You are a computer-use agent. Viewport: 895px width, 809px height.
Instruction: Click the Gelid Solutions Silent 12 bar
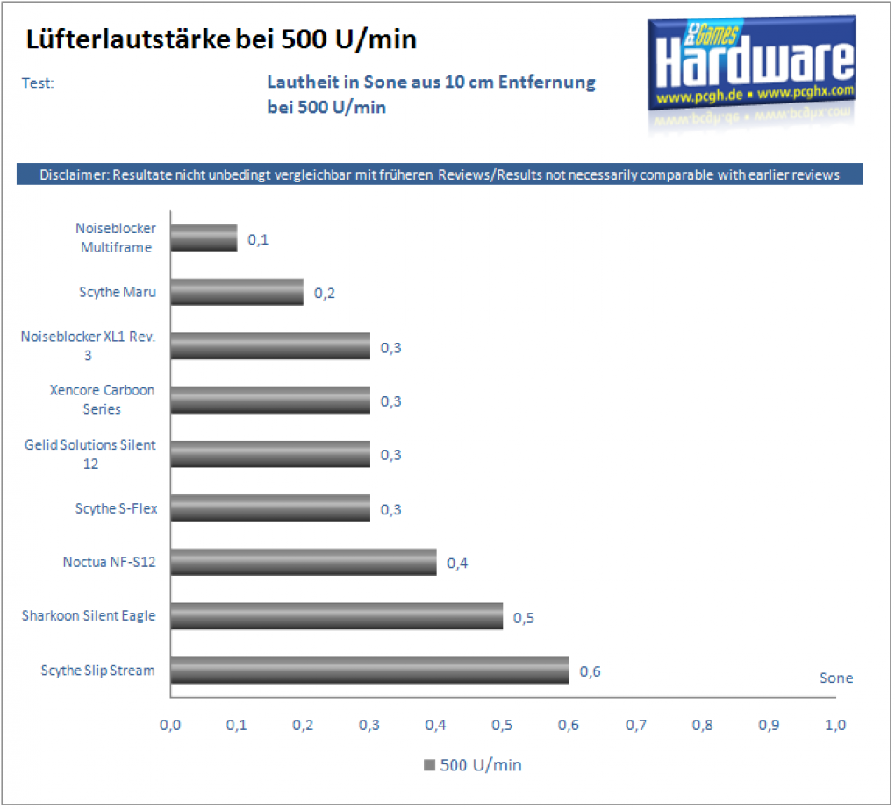[271, 455]
